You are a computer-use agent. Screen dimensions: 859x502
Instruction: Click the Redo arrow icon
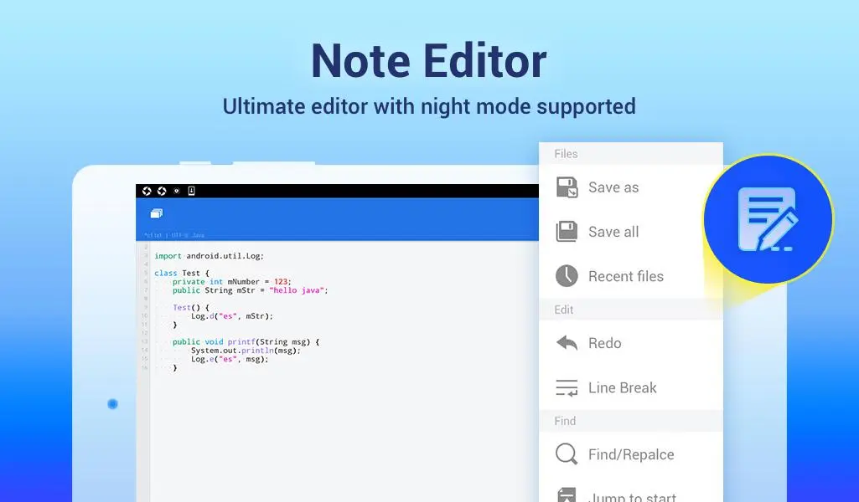[x=567, y=343]
